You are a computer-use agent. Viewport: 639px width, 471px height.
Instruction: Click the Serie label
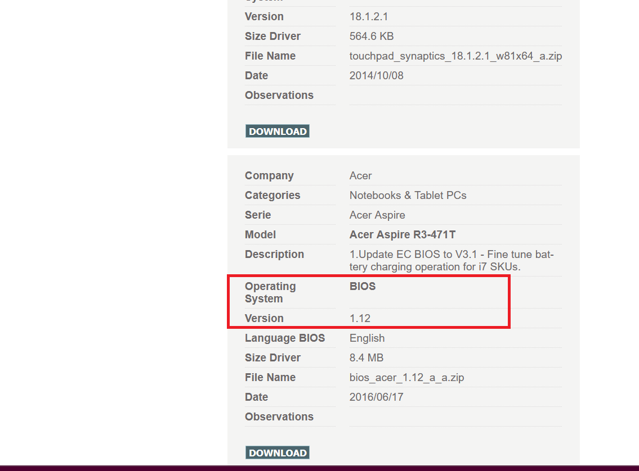[257, 215]
